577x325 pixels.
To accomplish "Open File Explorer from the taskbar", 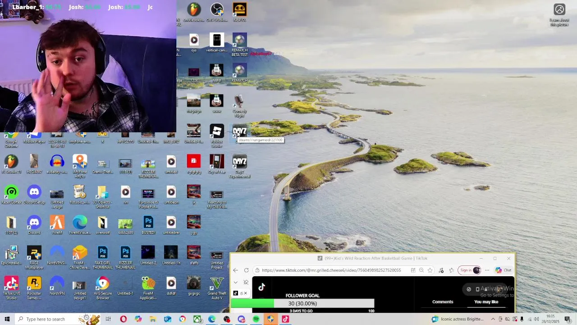I will click(x=153, y=319).
